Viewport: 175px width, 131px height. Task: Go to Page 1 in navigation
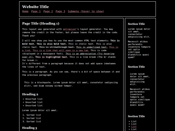[x=36, y=11]
